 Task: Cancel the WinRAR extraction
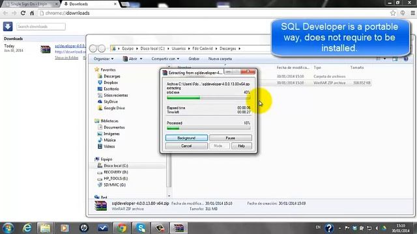coord(186,146)
